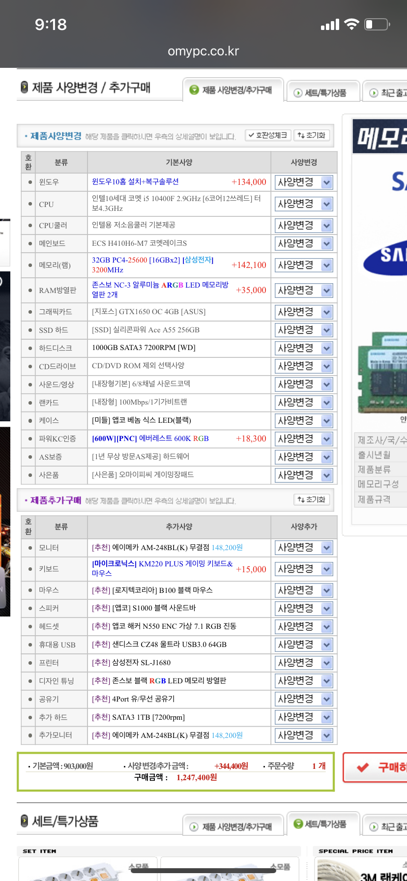Open 사양변경 dropdown for 하드디스크 row
The width and height of the screenshot is (407, 881).
(304, 349)
